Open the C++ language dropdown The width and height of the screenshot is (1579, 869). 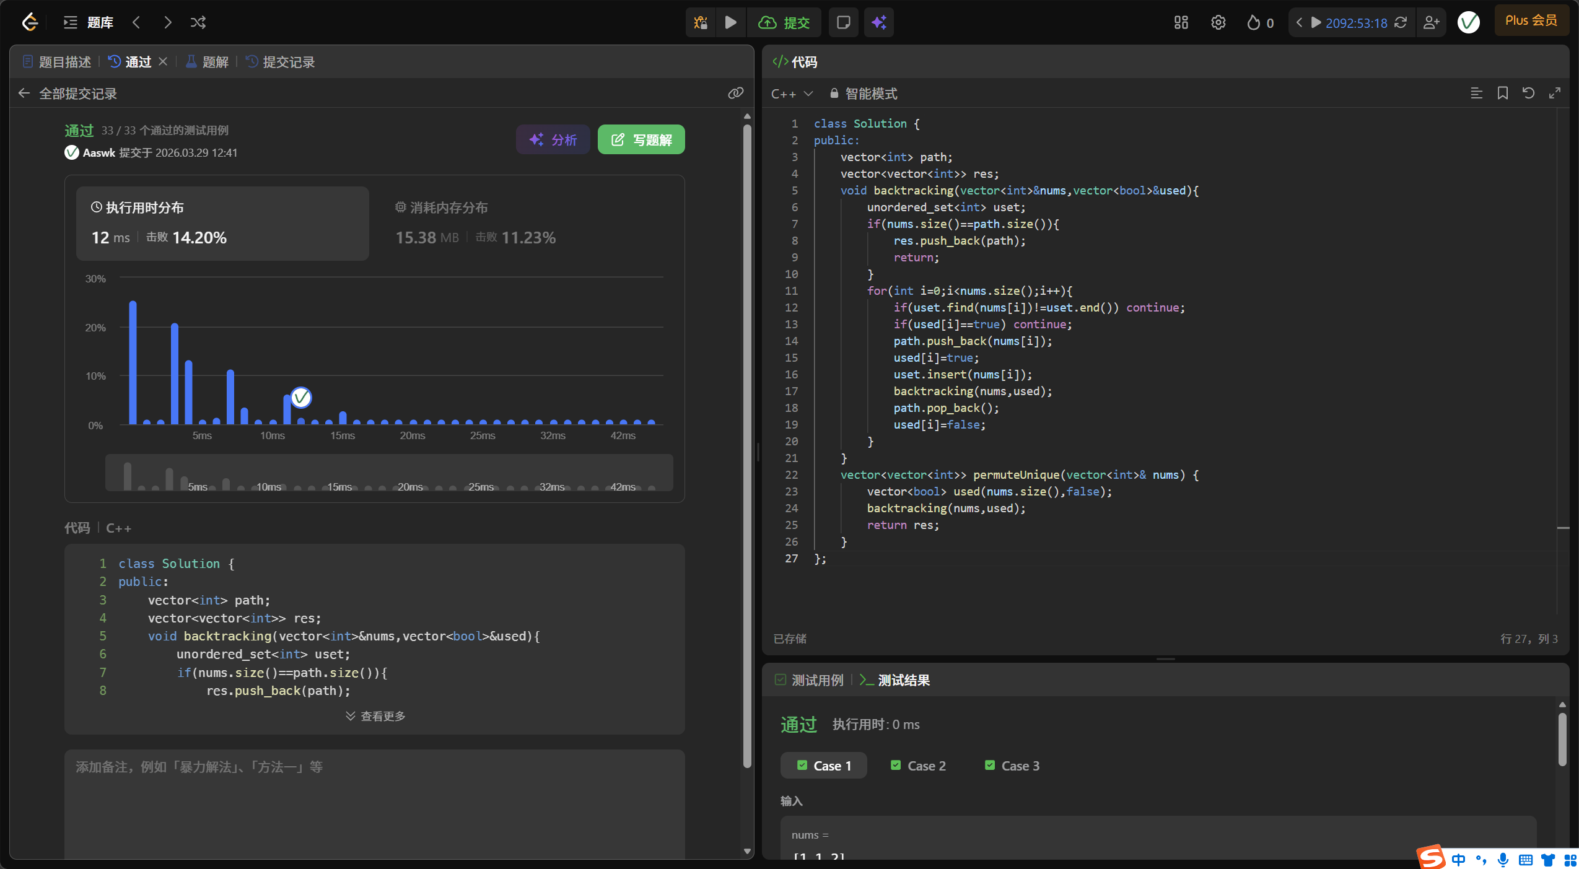(791, 94)
